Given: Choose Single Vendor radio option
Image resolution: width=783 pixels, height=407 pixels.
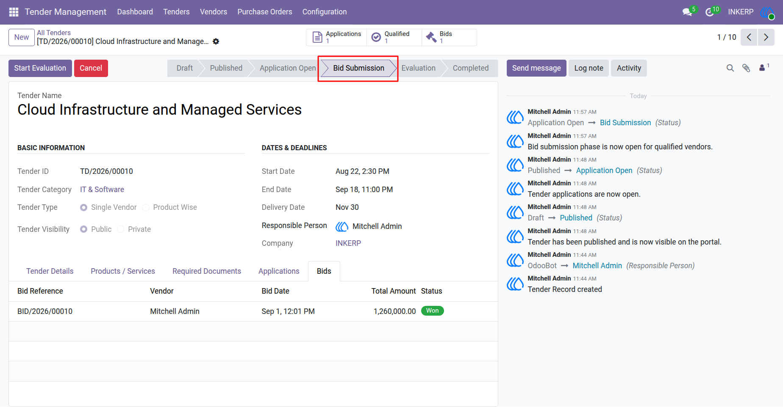Looking at the screenshot, I should coord(83,207).
